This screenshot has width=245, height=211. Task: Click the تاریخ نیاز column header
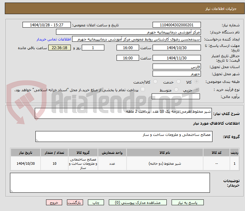[26, 153]
